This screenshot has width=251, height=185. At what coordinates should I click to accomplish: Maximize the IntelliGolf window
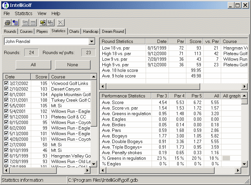coord(238,6)
